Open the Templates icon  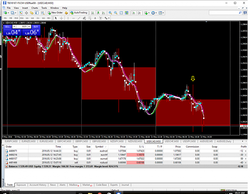(160, 13)
